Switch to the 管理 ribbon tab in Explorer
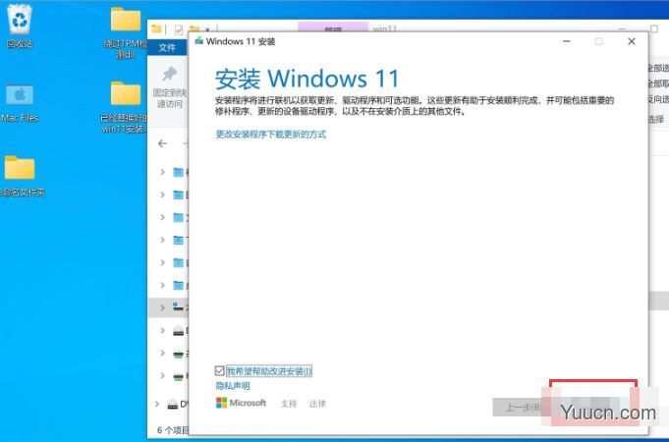The image size is (669, 442). pyautogui.click(x=333, y=28)
